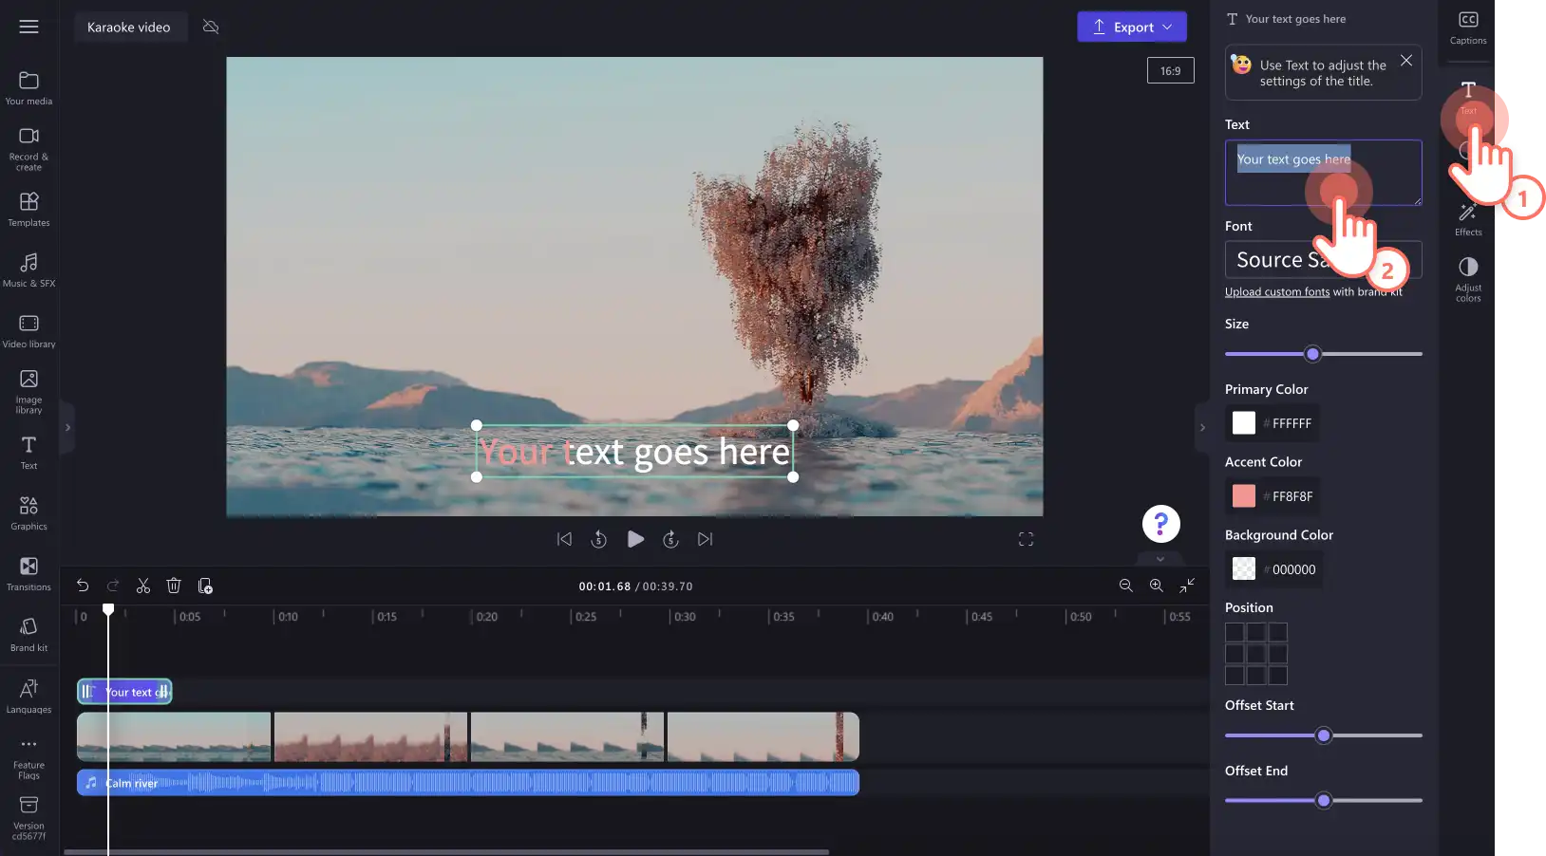Zoom in on the timeline
This screenshot has width=1546, height=856.
1157,586
